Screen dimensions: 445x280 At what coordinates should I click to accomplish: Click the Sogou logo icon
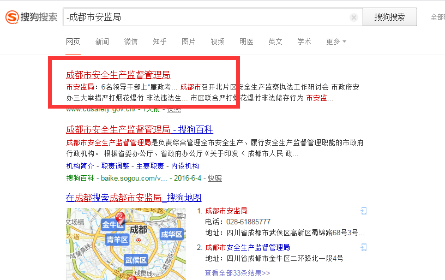[x=12, y=17]
